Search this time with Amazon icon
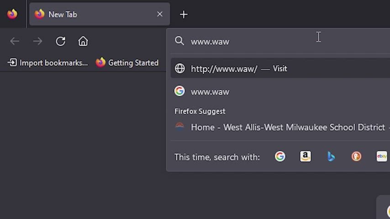This screenshot has height=219, width=390. 306,156
